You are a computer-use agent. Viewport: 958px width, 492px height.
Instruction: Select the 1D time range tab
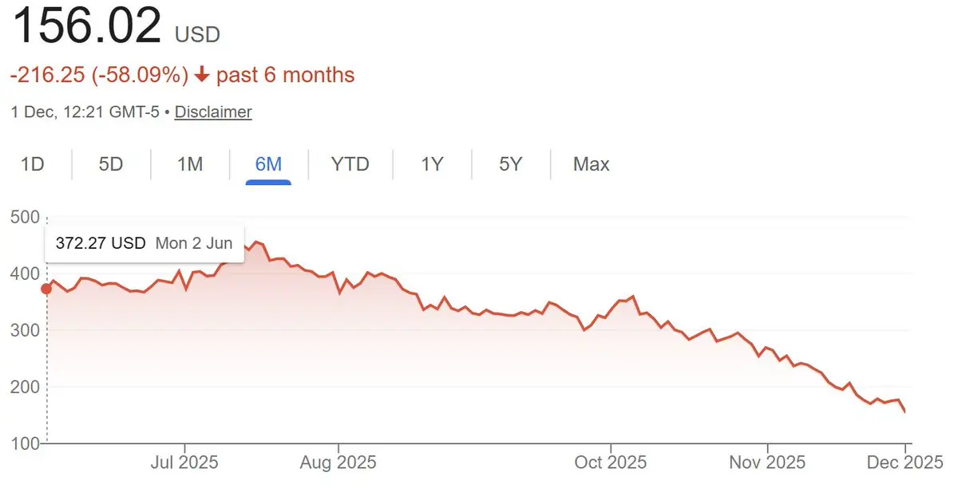(x=32, y=164)
